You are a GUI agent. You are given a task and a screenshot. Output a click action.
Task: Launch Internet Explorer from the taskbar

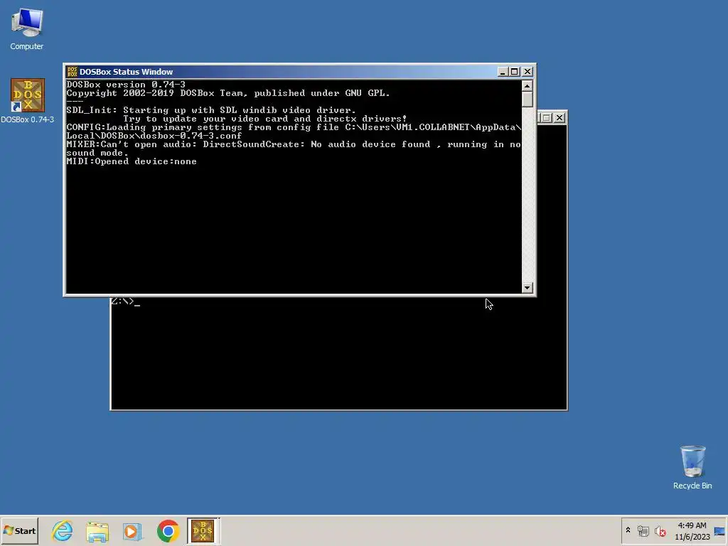pos(63,530)
